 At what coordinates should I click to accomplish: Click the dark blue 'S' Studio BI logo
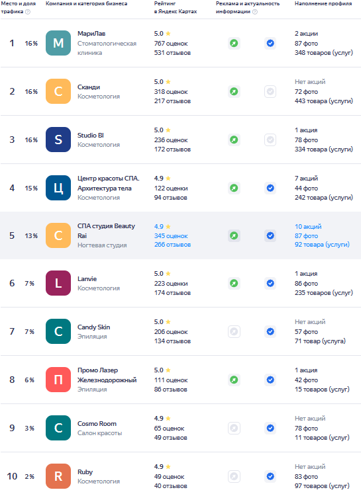click(x=58, y=140)
